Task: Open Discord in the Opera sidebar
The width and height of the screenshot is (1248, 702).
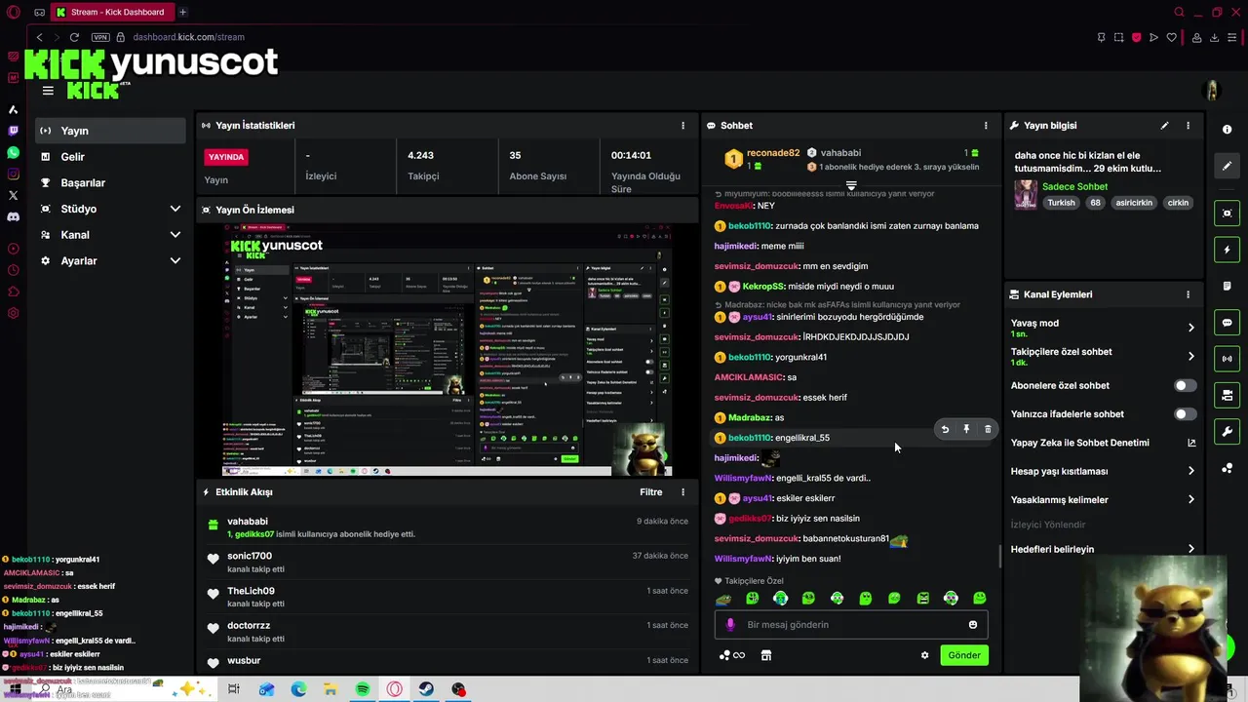Action: (x=13, y=216)
